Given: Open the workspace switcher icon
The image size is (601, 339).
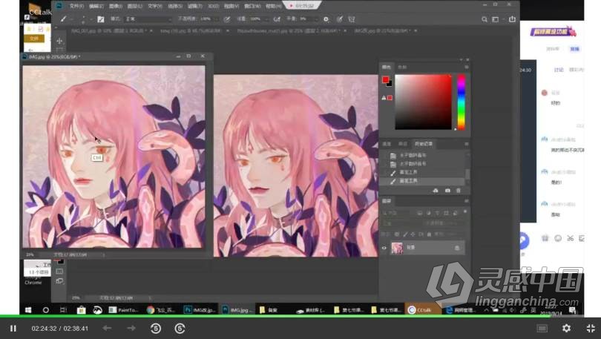Looking at the screenshot, I should tap(495, 19).
